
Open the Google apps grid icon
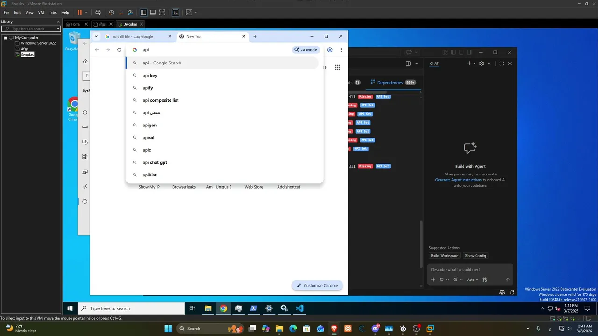pyautogui.click(x=337, y=67)
